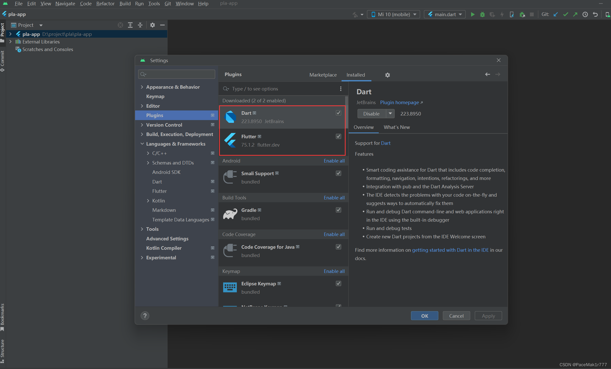Open the What's New tab
Viewport: 611px width, 369px height.
(x=396, y=127)
